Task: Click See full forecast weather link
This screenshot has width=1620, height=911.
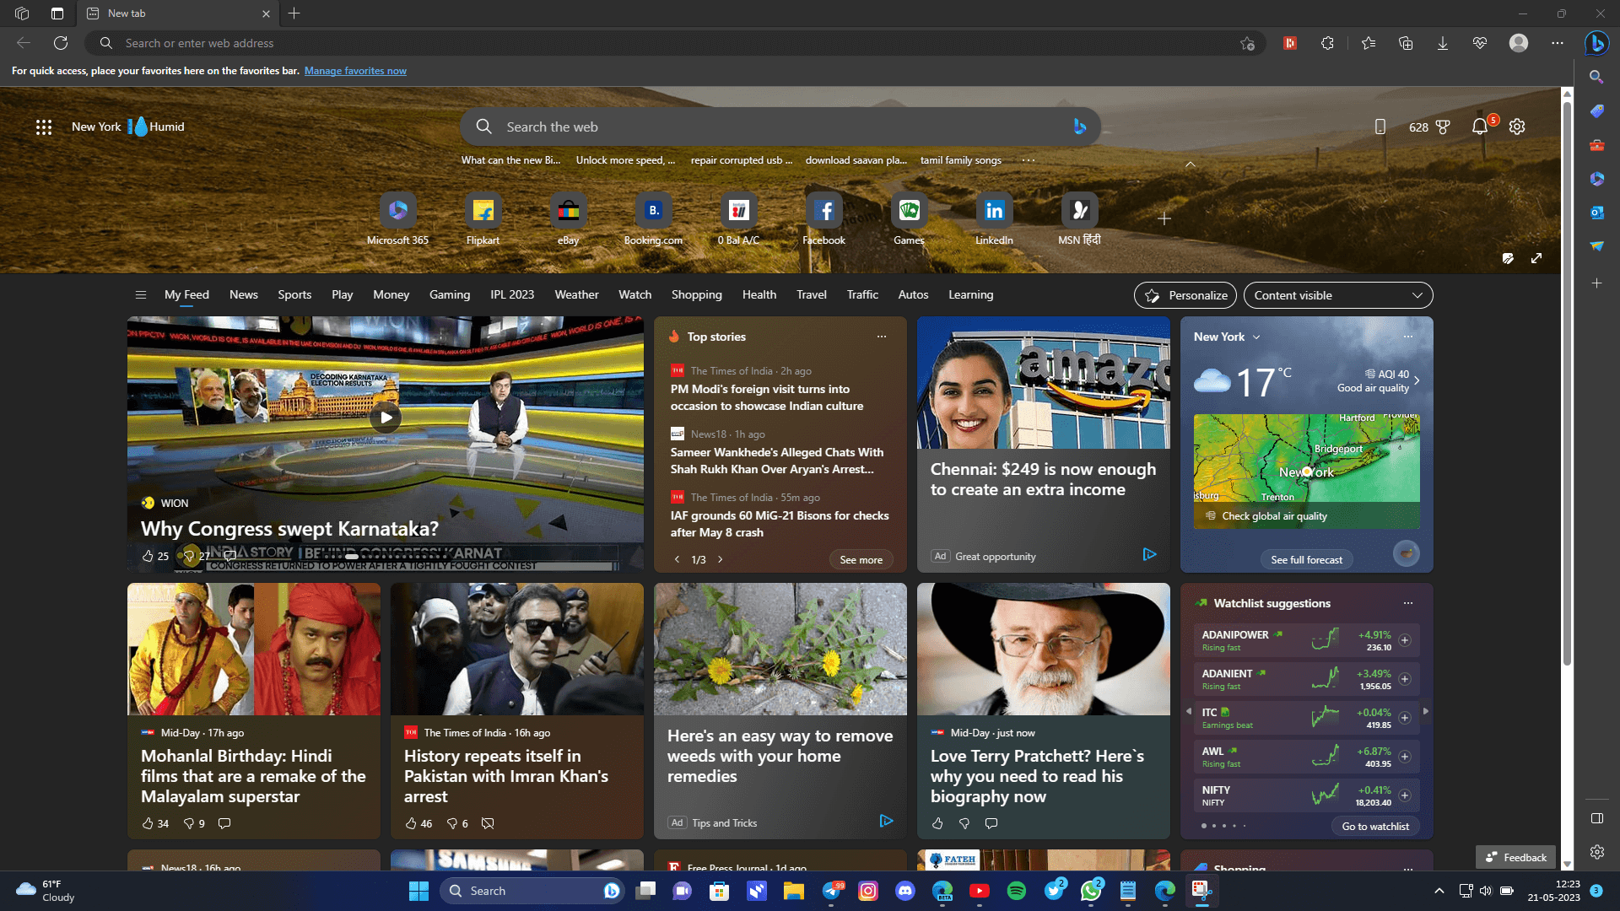Action: tap(1306, 558)
